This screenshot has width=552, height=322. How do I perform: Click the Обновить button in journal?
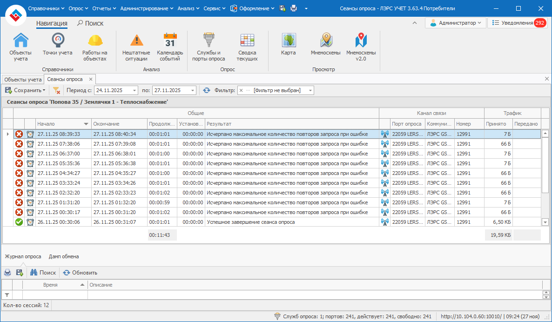[x=80, y=273]
